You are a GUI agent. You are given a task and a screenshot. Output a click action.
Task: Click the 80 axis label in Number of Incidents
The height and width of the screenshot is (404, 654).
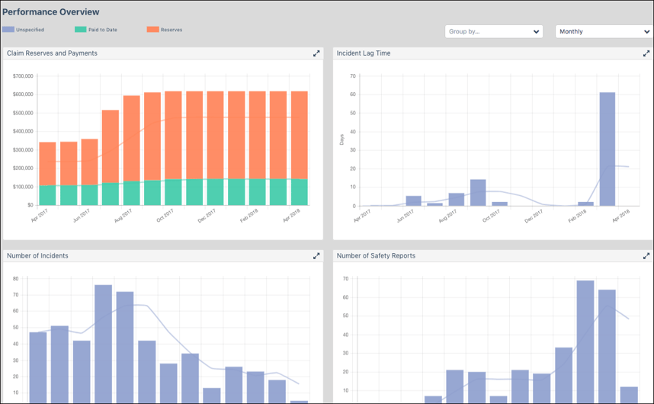click(x=16, y=279)
